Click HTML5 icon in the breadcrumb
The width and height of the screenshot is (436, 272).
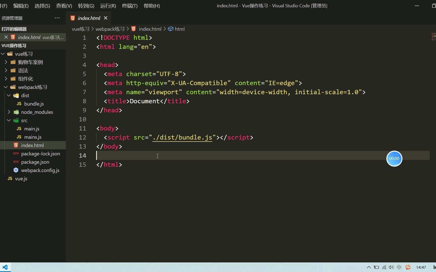(133, 29)
